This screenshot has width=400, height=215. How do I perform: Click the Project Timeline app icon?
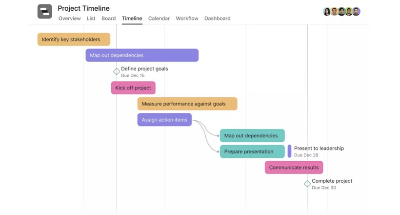pyautogui.click(x=44, y=11)
